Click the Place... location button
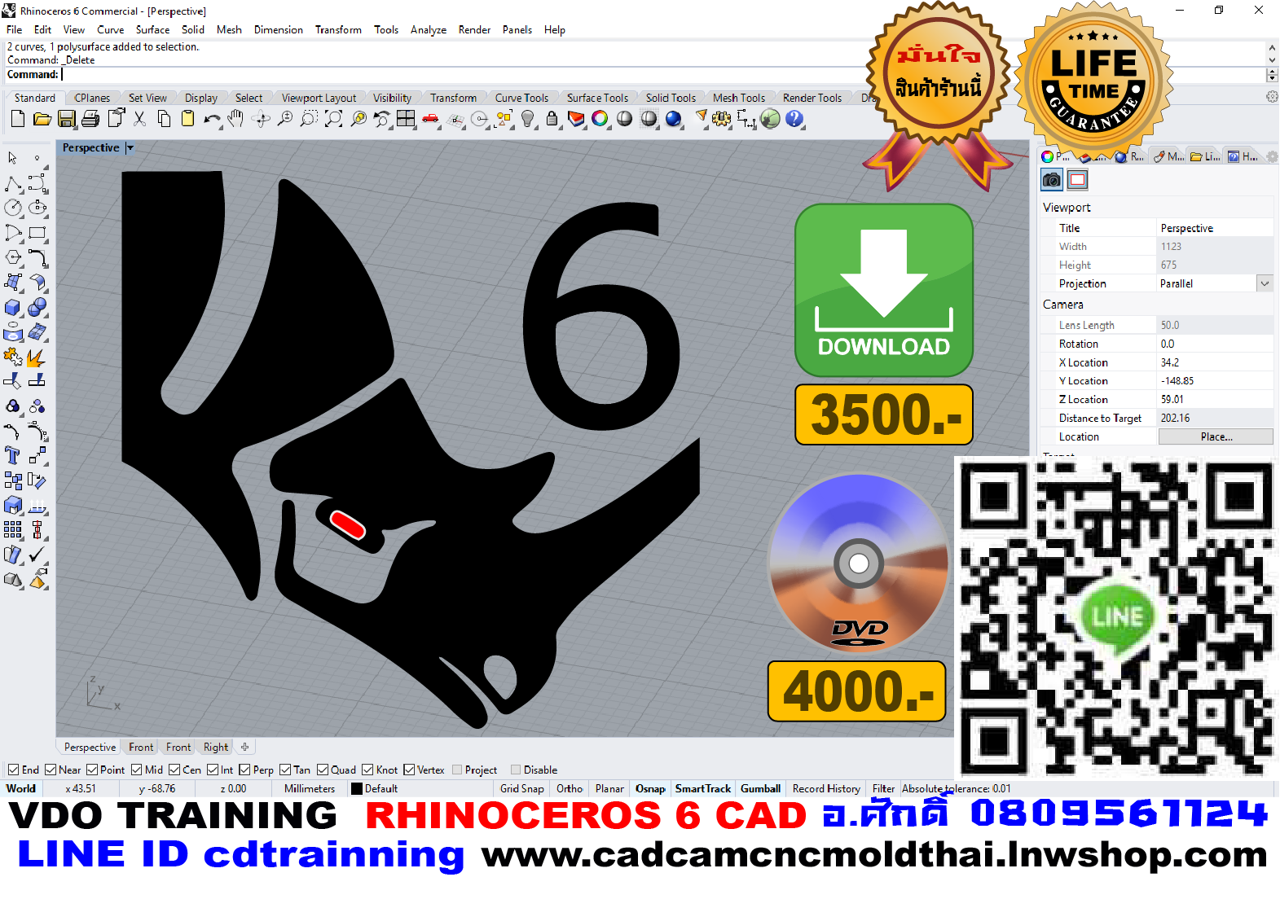The width and height of the screenshot is (1280, 921). 1216,436
